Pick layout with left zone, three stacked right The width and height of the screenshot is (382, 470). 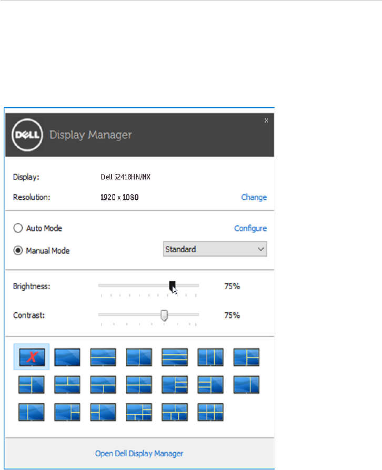tap(175, 385)
